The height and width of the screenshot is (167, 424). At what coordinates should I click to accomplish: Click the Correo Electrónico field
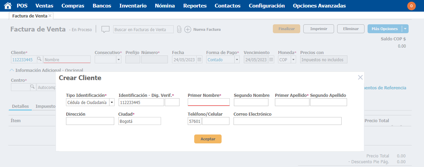click(x=287, y=121)
